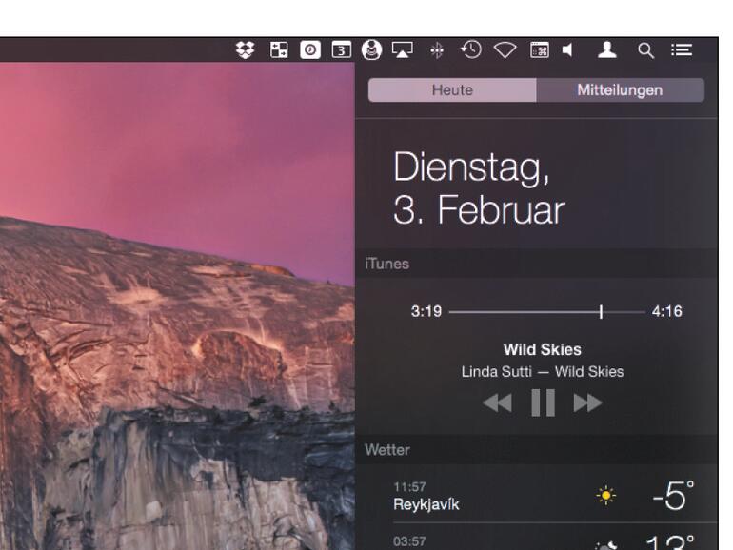Click the artist line Linda Sutti — Wild Skies

click(x=543, y=371)
